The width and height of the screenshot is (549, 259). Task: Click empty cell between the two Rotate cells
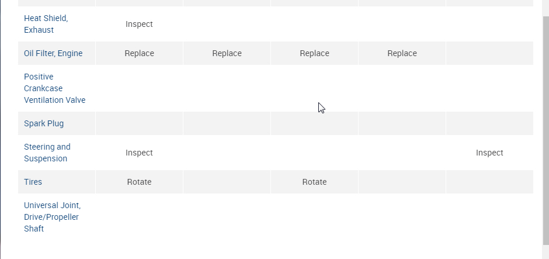click(227, 182)
